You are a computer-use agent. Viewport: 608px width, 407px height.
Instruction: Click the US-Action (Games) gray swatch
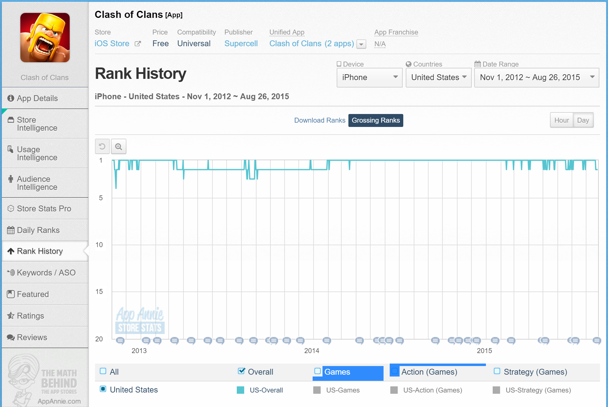pyautogui.click(x=394, y=390)
